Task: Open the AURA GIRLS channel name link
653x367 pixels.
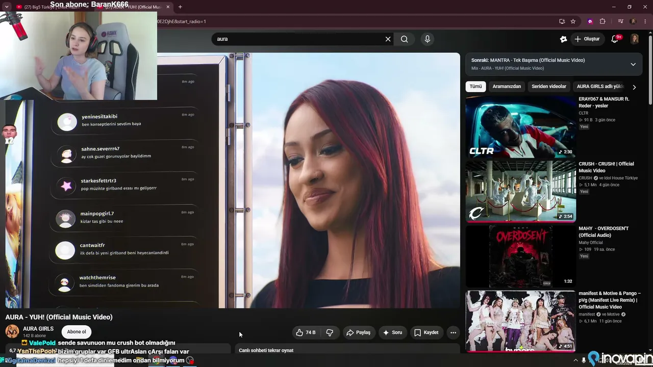Action: click(38, 329)
